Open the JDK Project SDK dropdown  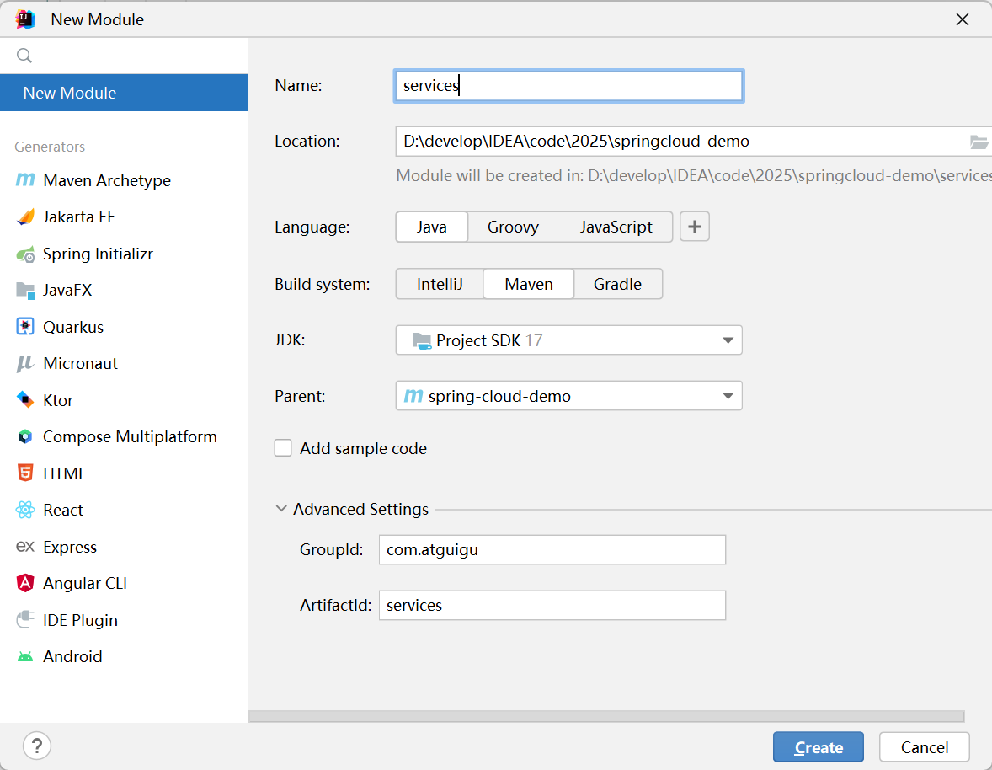click(568, 340)
